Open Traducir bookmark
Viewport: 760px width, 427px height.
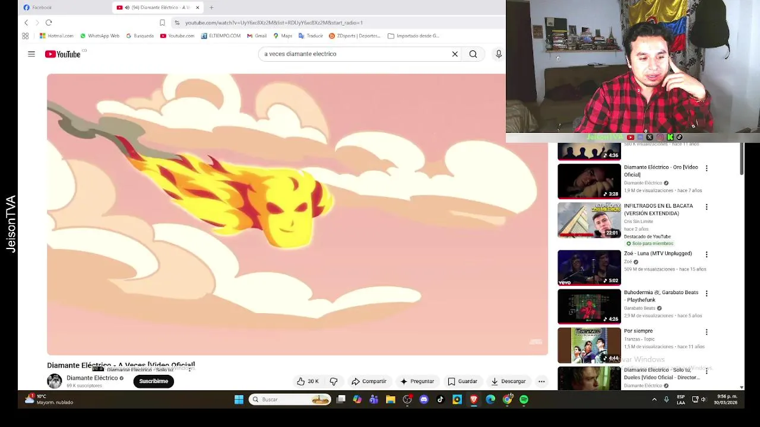point(311,36)
